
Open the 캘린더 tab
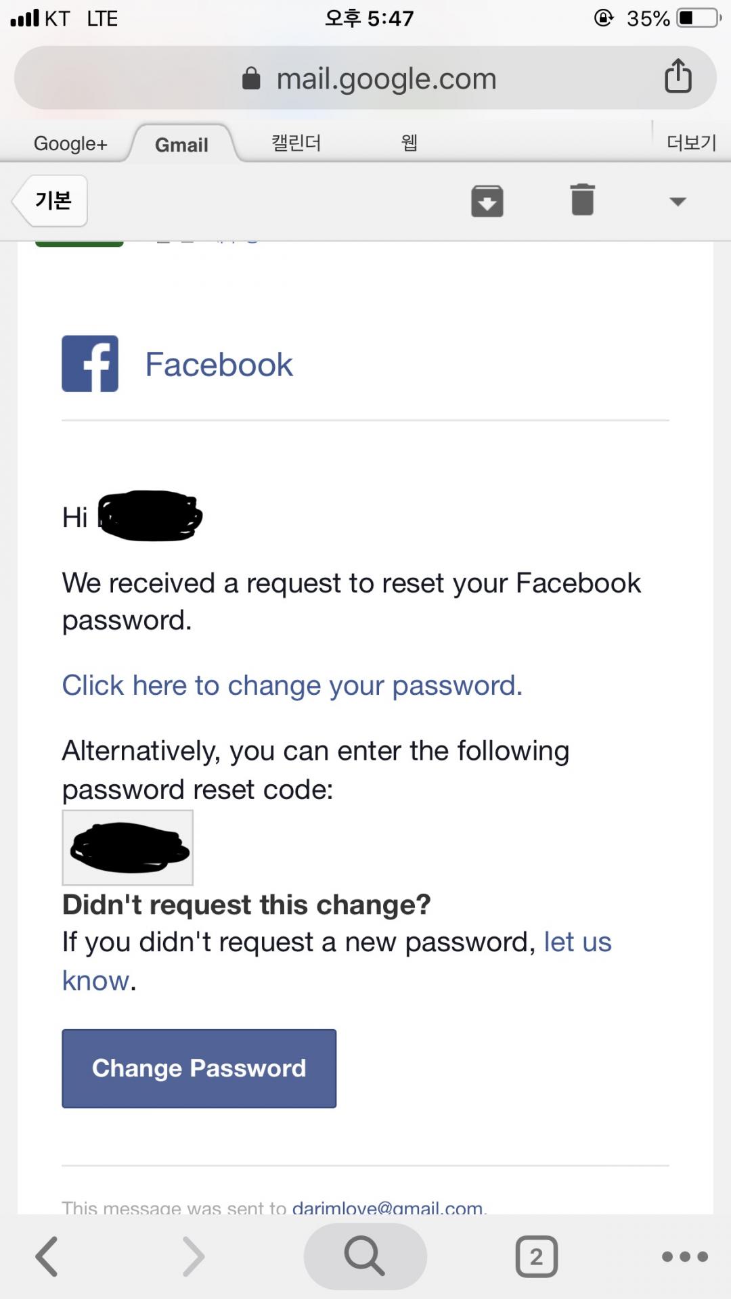click(x=296, y=143)
